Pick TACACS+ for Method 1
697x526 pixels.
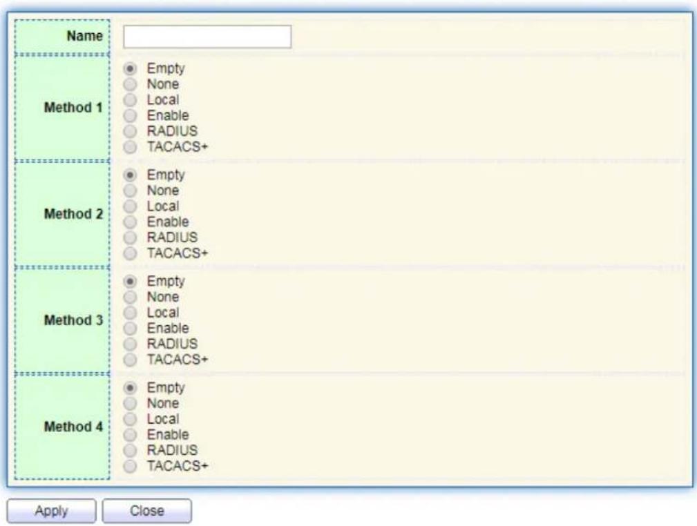pyautogui.click(x=130, y=146)
